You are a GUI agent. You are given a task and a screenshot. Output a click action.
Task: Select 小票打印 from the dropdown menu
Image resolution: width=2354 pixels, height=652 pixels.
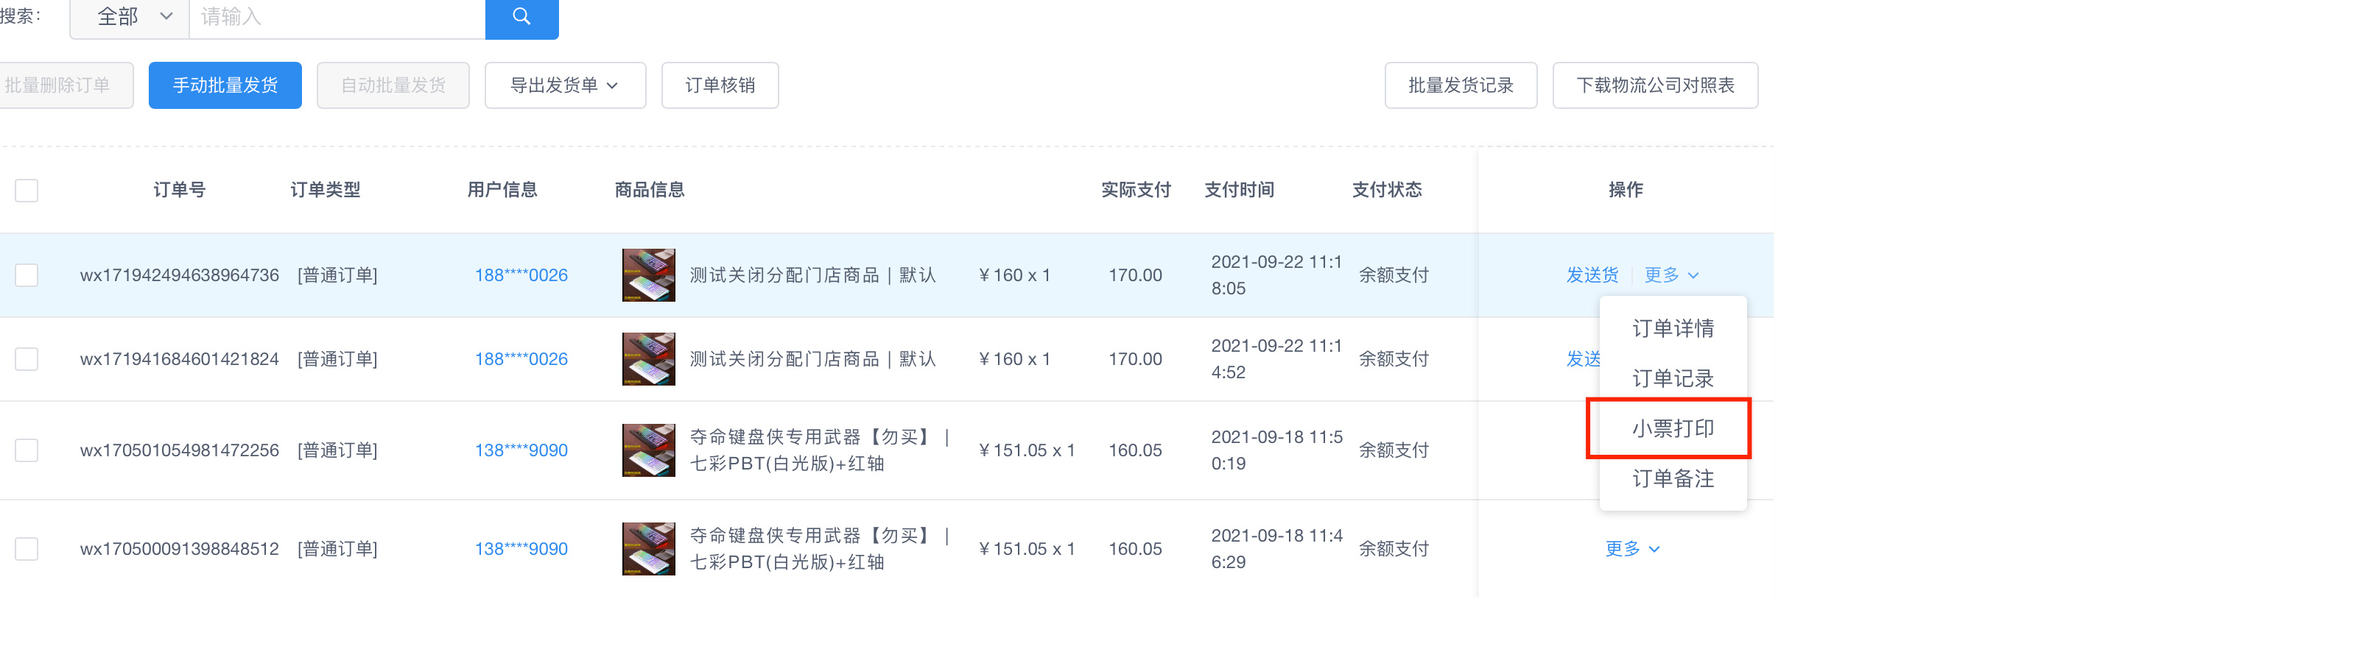tap(1672, 428)
